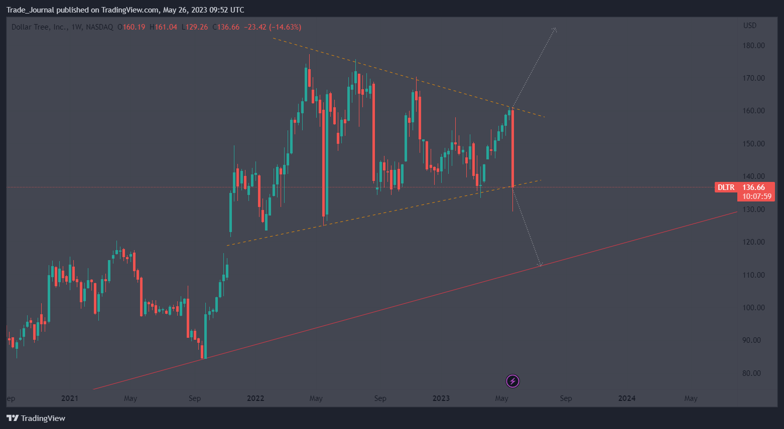Select the red ascending trendline
The height and width of the screenshot is (429, 784).
click(x=415, y=300)
